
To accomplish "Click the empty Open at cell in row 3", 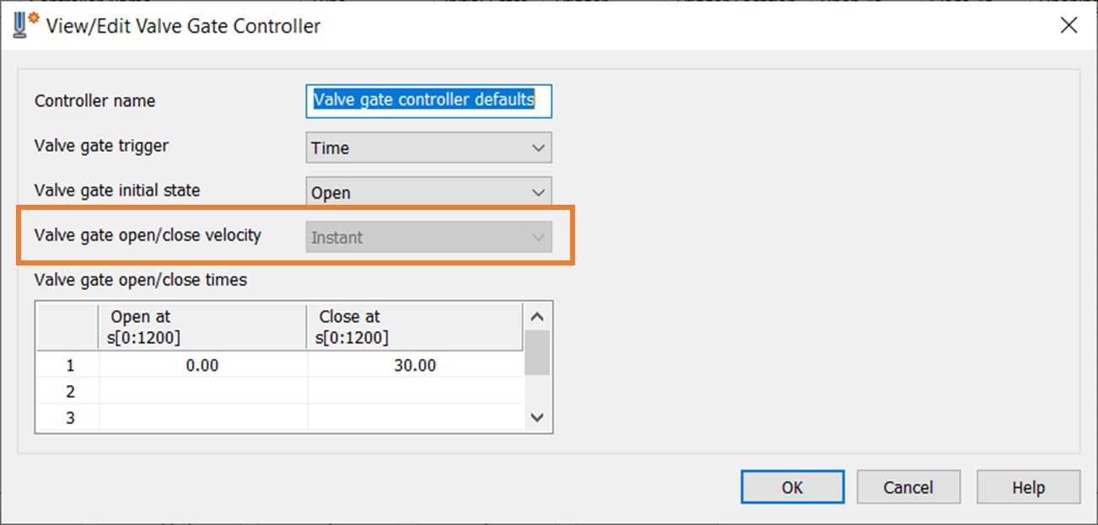I will pyautogui.click(x=202, y=417).
